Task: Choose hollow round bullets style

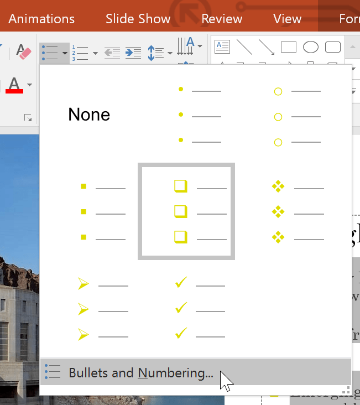Action: click(x=284, y=115)
